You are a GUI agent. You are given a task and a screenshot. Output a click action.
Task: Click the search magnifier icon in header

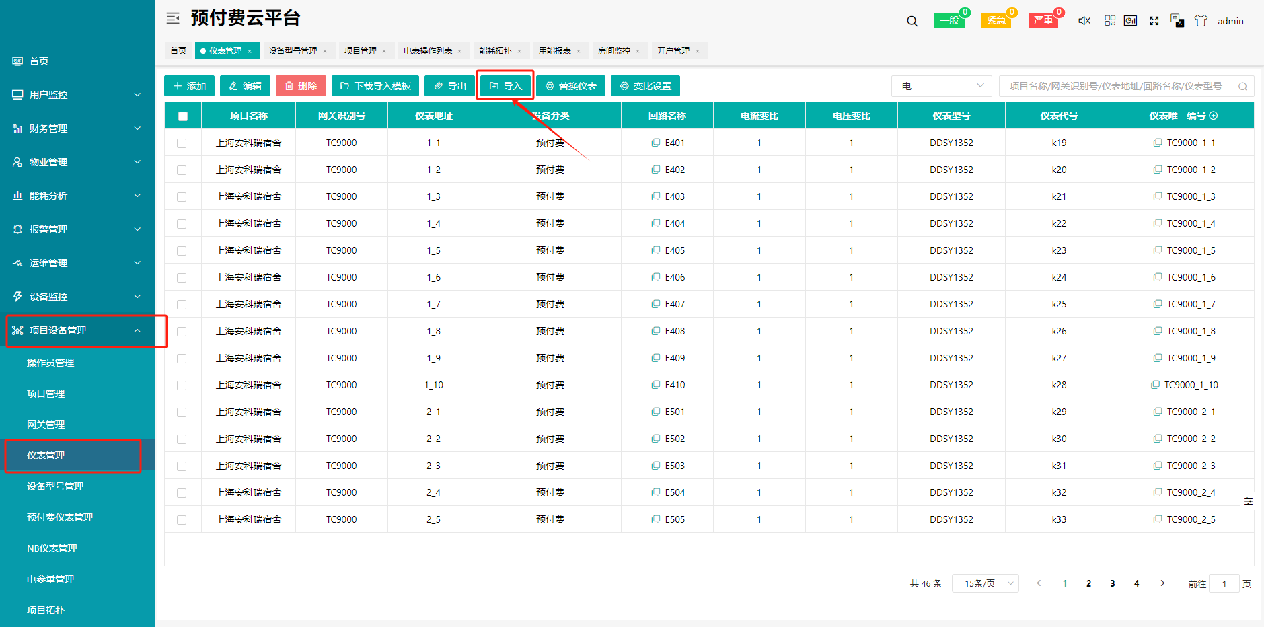(912, 21)
